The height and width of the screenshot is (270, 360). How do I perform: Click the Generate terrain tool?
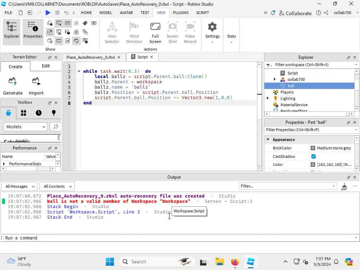click(x=13, y=86)
